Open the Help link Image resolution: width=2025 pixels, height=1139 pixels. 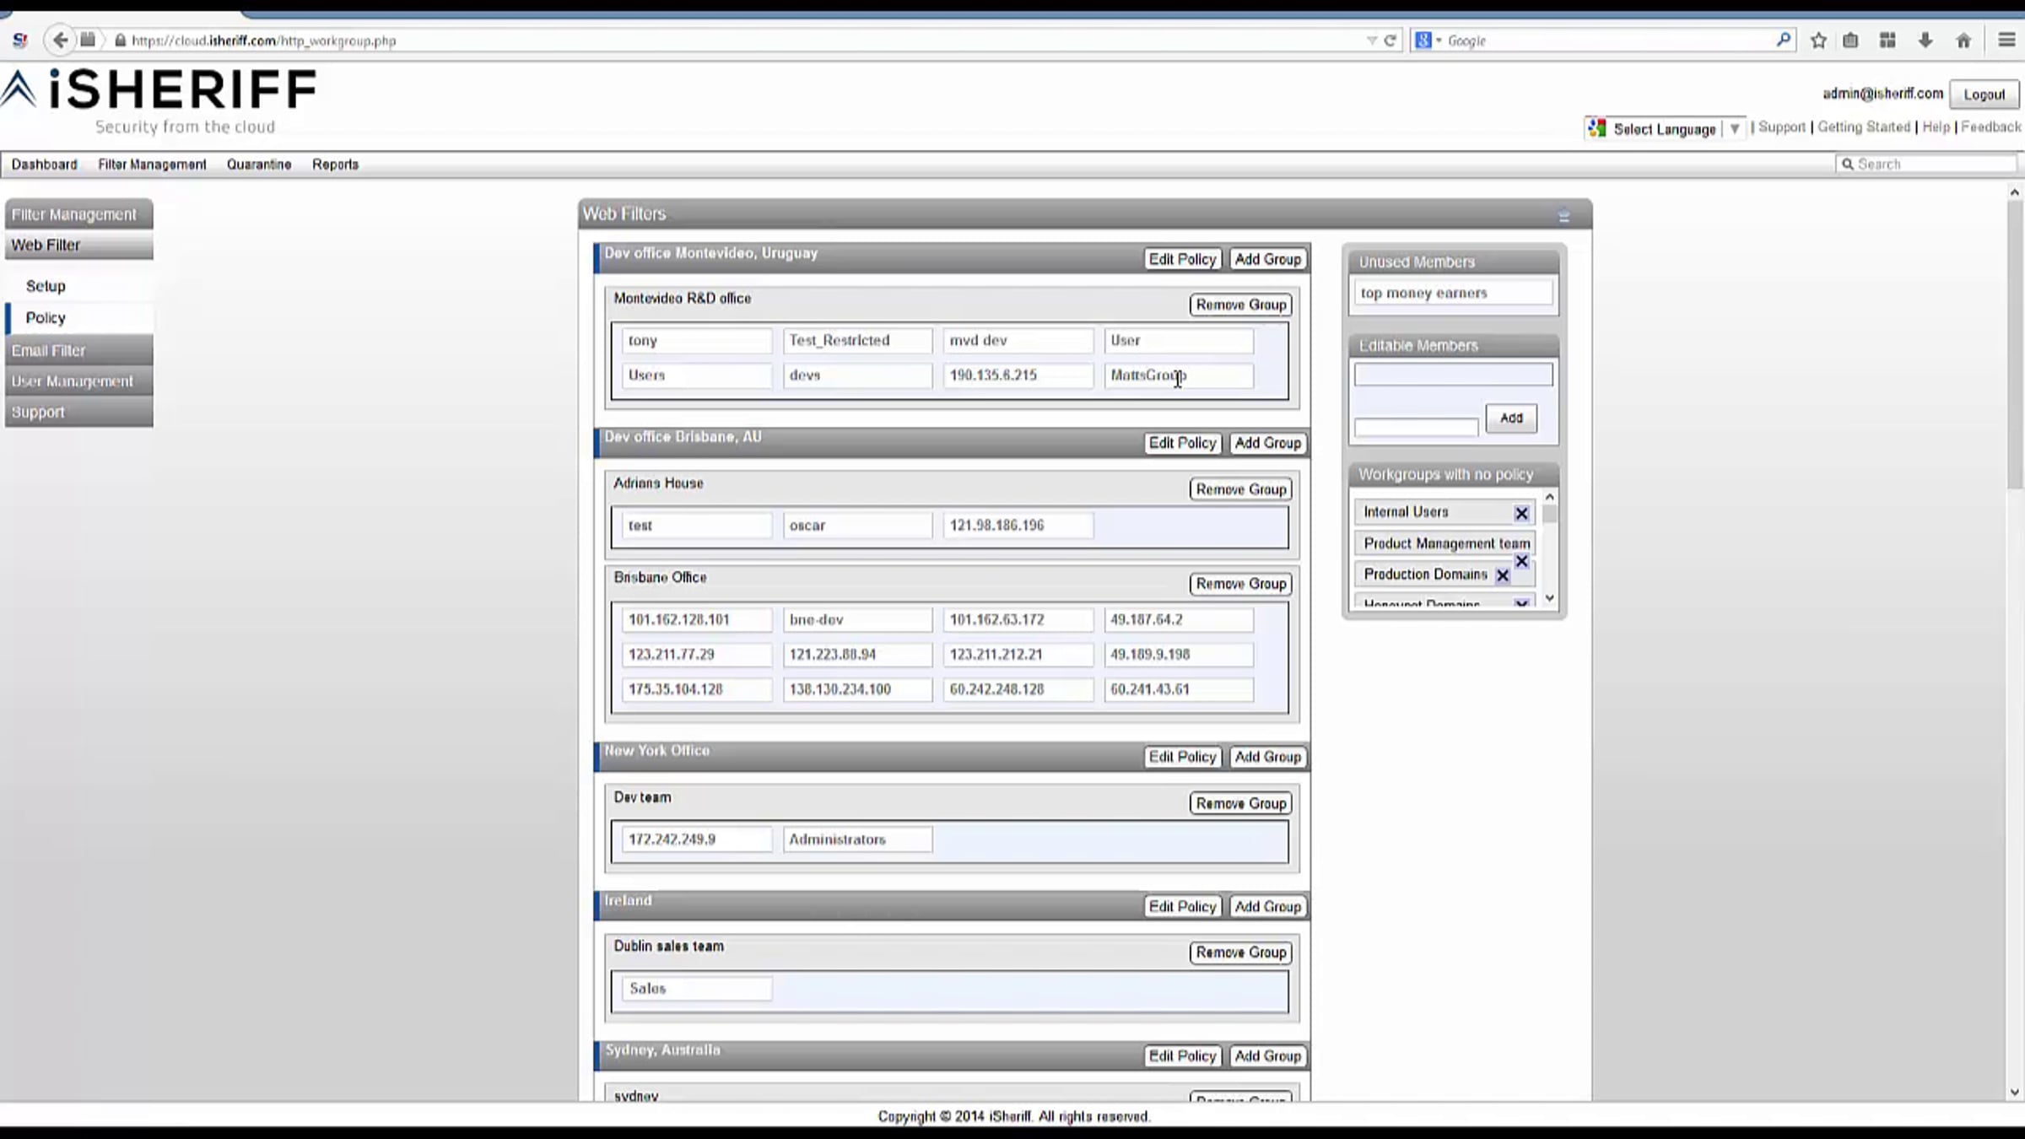[1936, 127]
